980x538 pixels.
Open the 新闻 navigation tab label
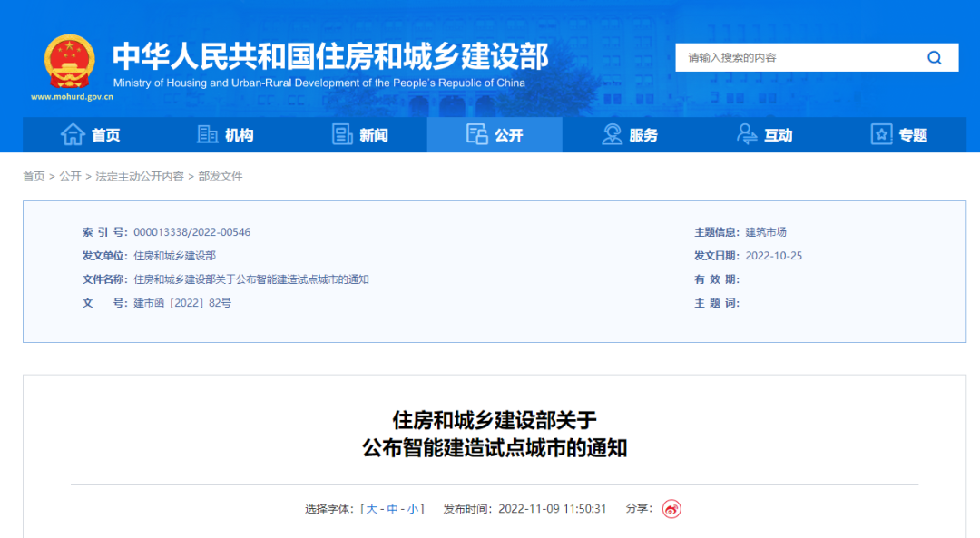374,135
